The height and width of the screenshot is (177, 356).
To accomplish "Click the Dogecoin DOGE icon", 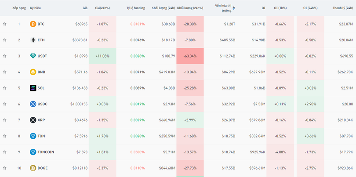I will pos(33,168).
